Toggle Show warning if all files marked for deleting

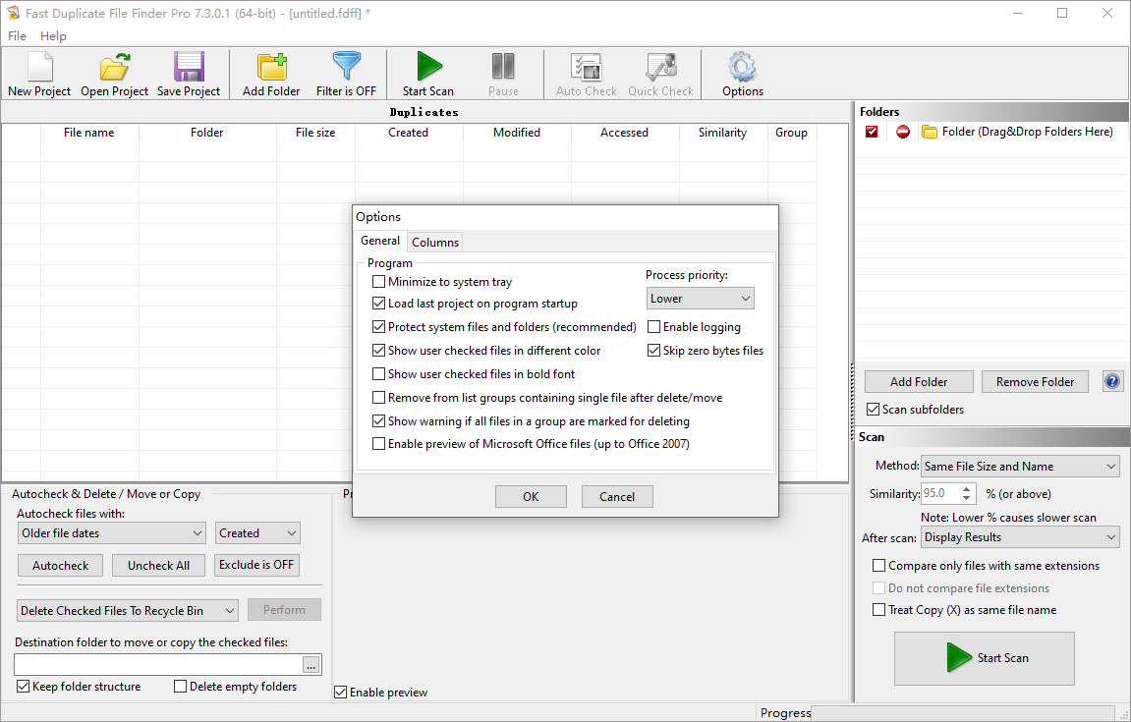(378, 420)
